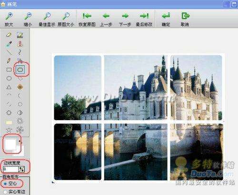238x195 pixels.
Task: Click the 边线宽度 width spinner arrows
Action: tap(22, 169)
